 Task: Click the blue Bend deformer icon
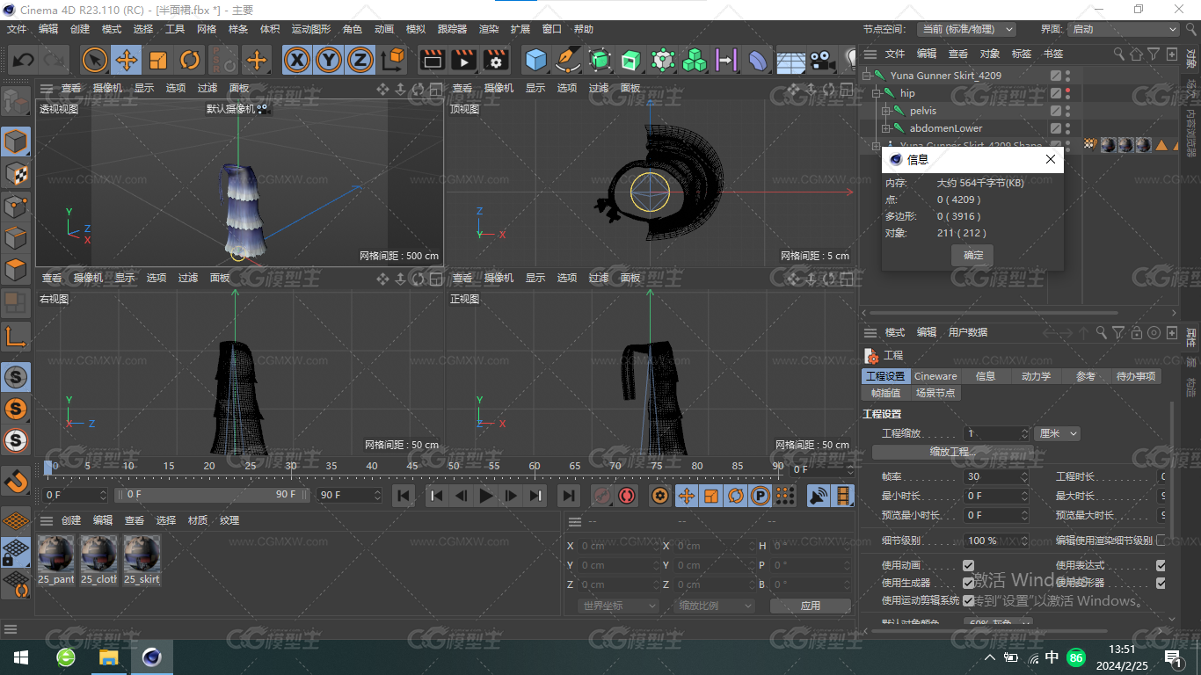(757, 60)
